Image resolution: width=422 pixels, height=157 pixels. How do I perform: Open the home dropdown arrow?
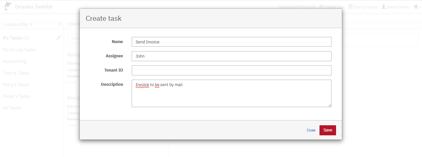coord(420,7)
